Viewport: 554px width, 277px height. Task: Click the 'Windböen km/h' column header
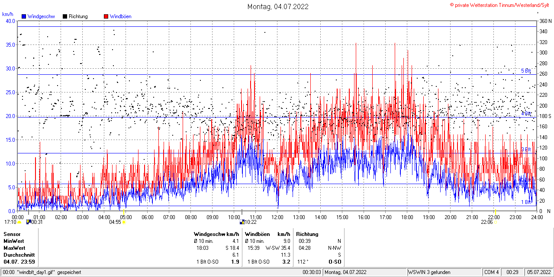coord(267,234)
